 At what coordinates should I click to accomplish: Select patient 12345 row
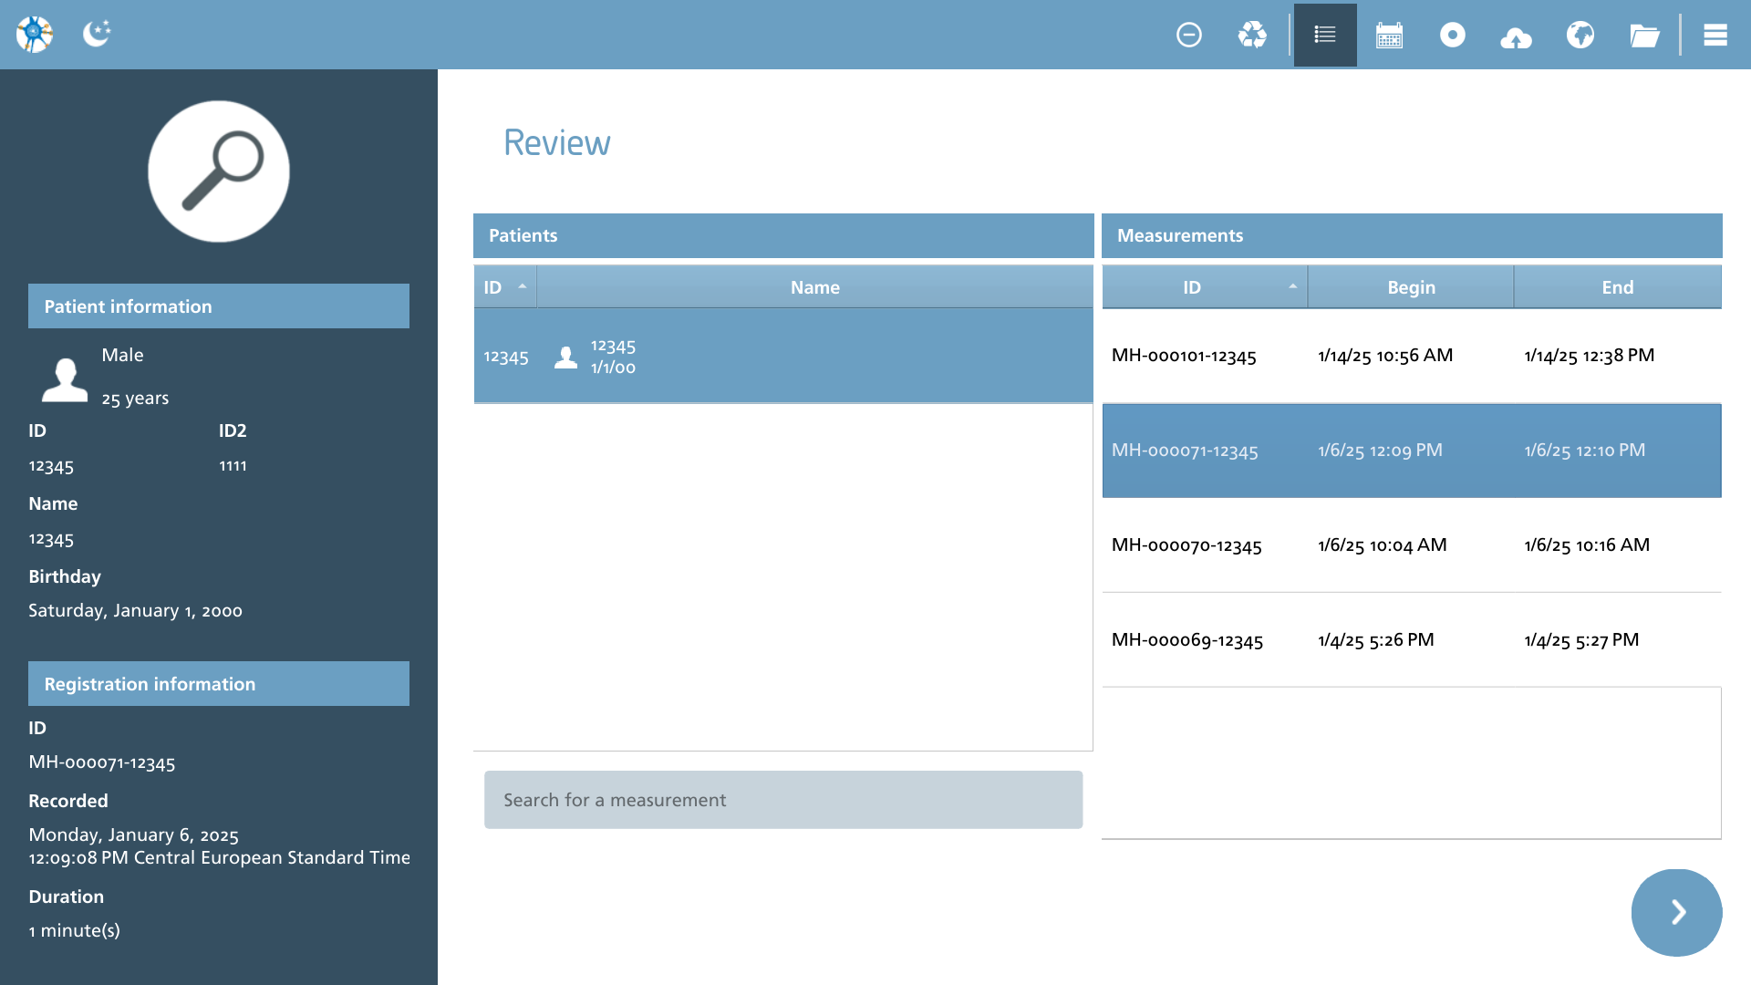click(783, 356)
